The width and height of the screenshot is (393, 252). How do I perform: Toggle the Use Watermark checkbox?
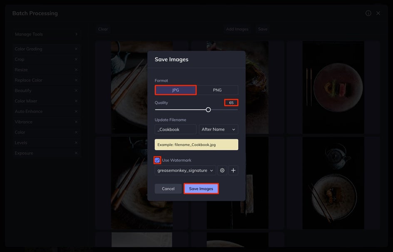(157, 160)
